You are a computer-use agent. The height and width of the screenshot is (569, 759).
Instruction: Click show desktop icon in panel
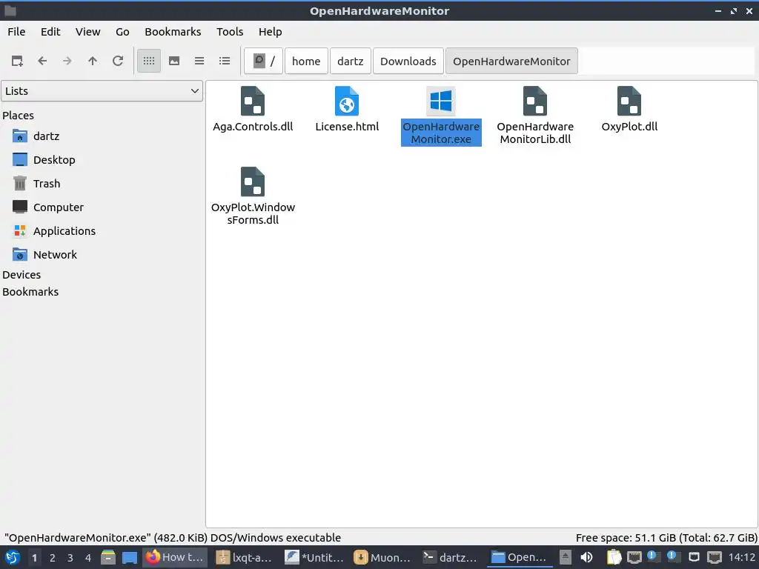(x=130, y=557)
